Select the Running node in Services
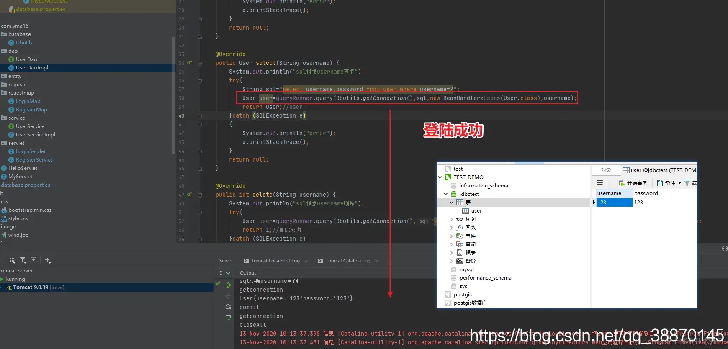This screenshot has width=728, height=349. (x=15, y=279)
